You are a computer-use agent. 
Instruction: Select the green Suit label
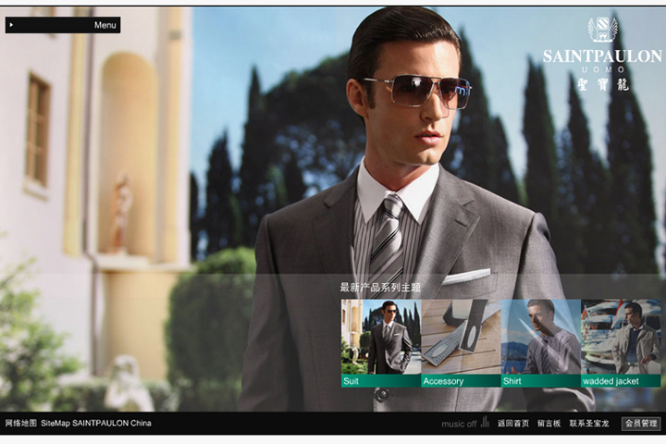[380, 381]
